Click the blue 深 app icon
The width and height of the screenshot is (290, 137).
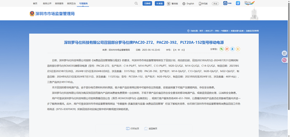pos(238,3)
